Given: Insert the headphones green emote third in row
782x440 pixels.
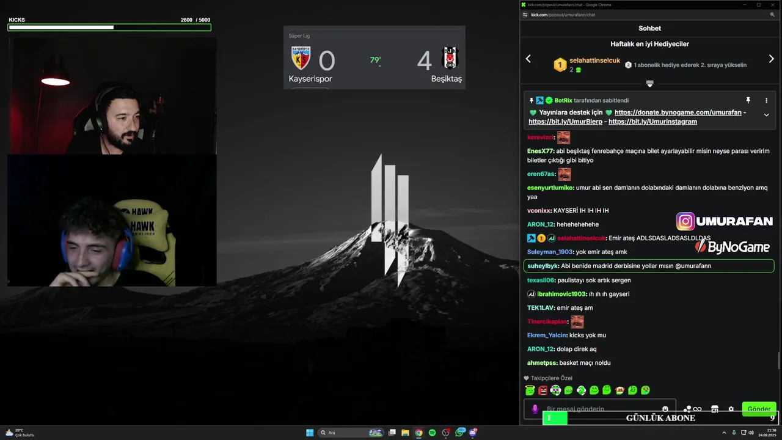Looking at the screenshot, I should click(555, 390).
